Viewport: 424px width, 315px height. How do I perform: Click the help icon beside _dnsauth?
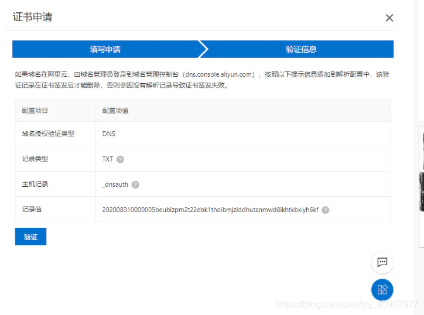[x=135, y=184]
